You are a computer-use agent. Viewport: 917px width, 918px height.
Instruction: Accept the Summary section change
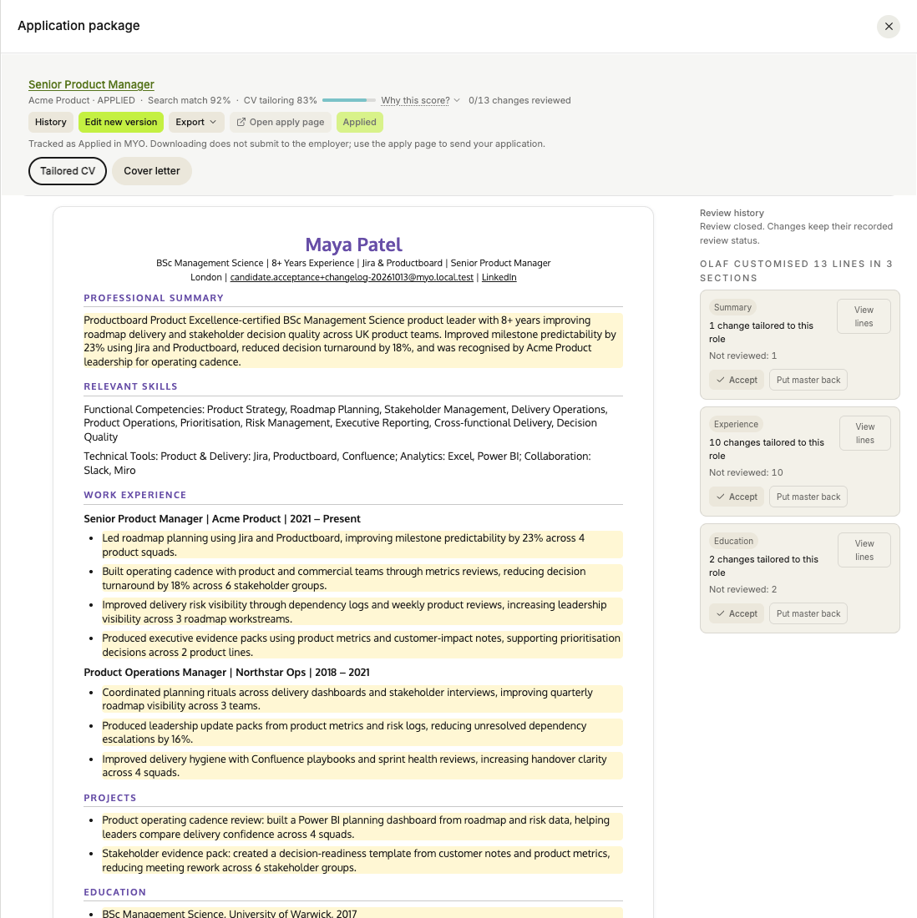(737, 380)
